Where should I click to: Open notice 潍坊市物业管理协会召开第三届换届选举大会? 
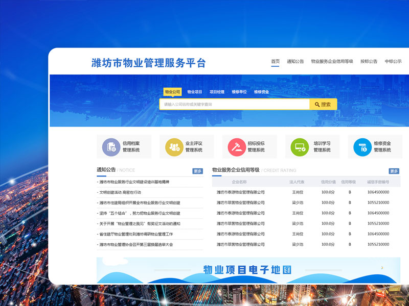(x=136, y=244)
